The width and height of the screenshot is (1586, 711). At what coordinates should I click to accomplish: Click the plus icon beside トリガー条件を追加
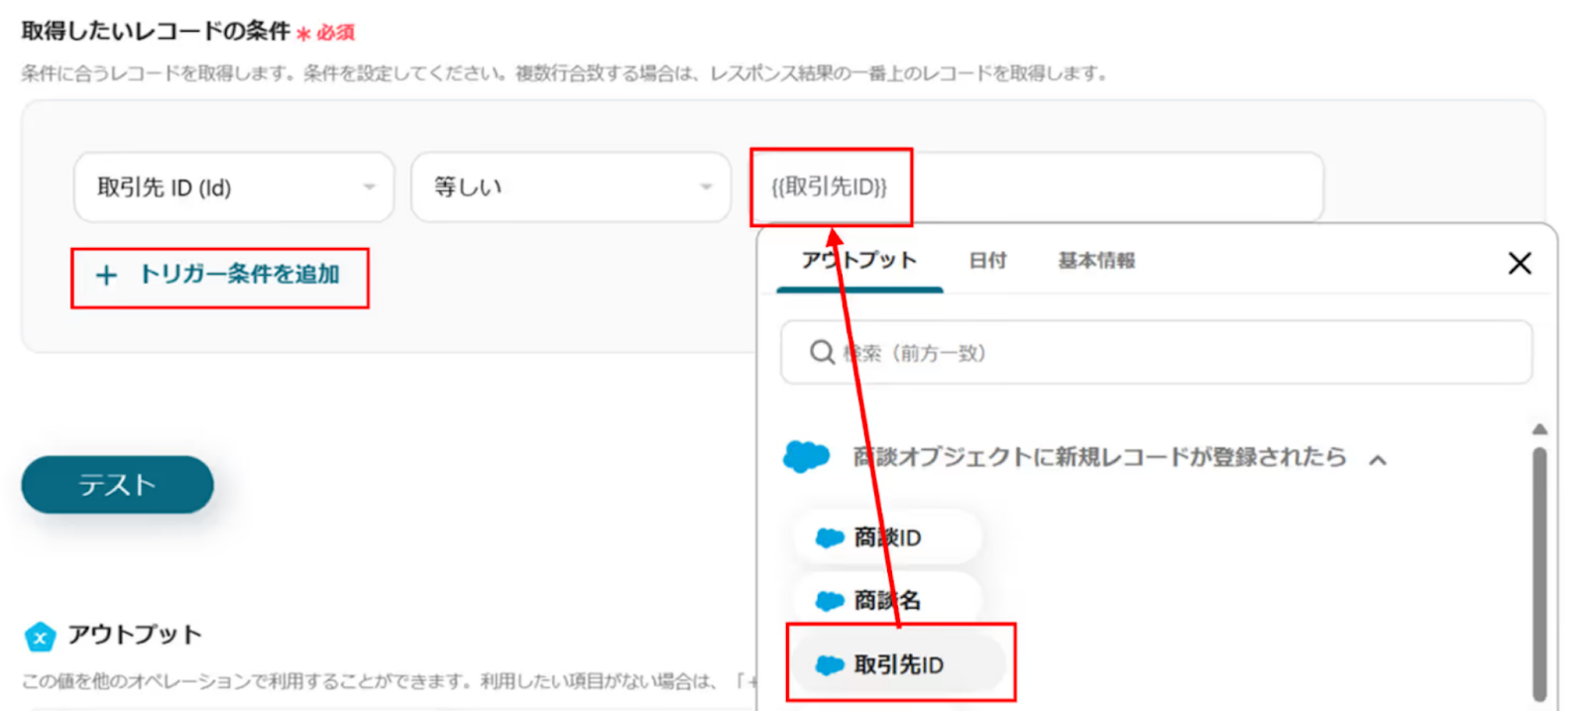coord(106,276)
